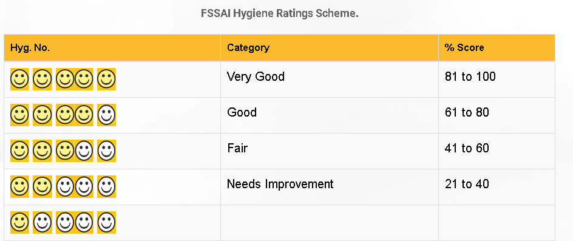Click the Hyg. No. column header

[112, 47]
